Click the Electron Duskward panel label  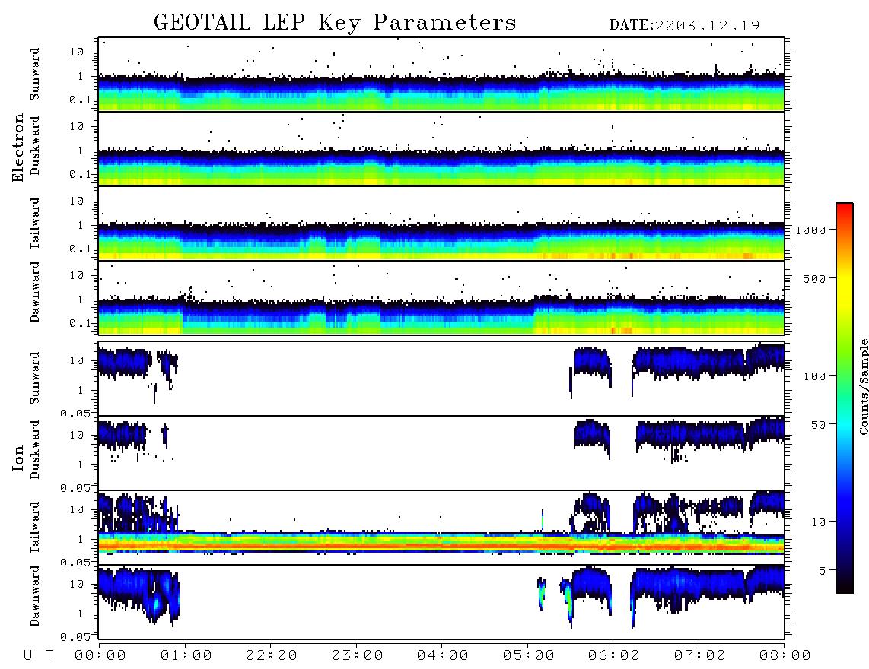35,145
